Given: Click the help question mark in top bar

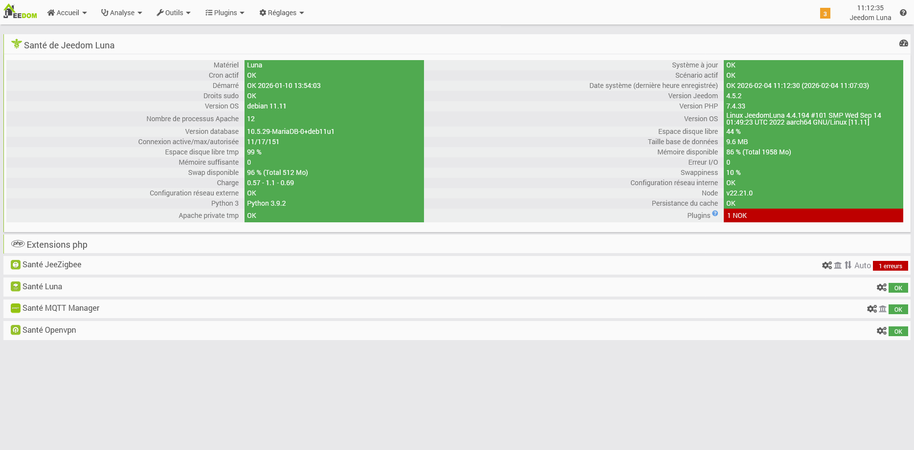Looking at the screenshot, I should pyautogui.click(x=903, y=13).
